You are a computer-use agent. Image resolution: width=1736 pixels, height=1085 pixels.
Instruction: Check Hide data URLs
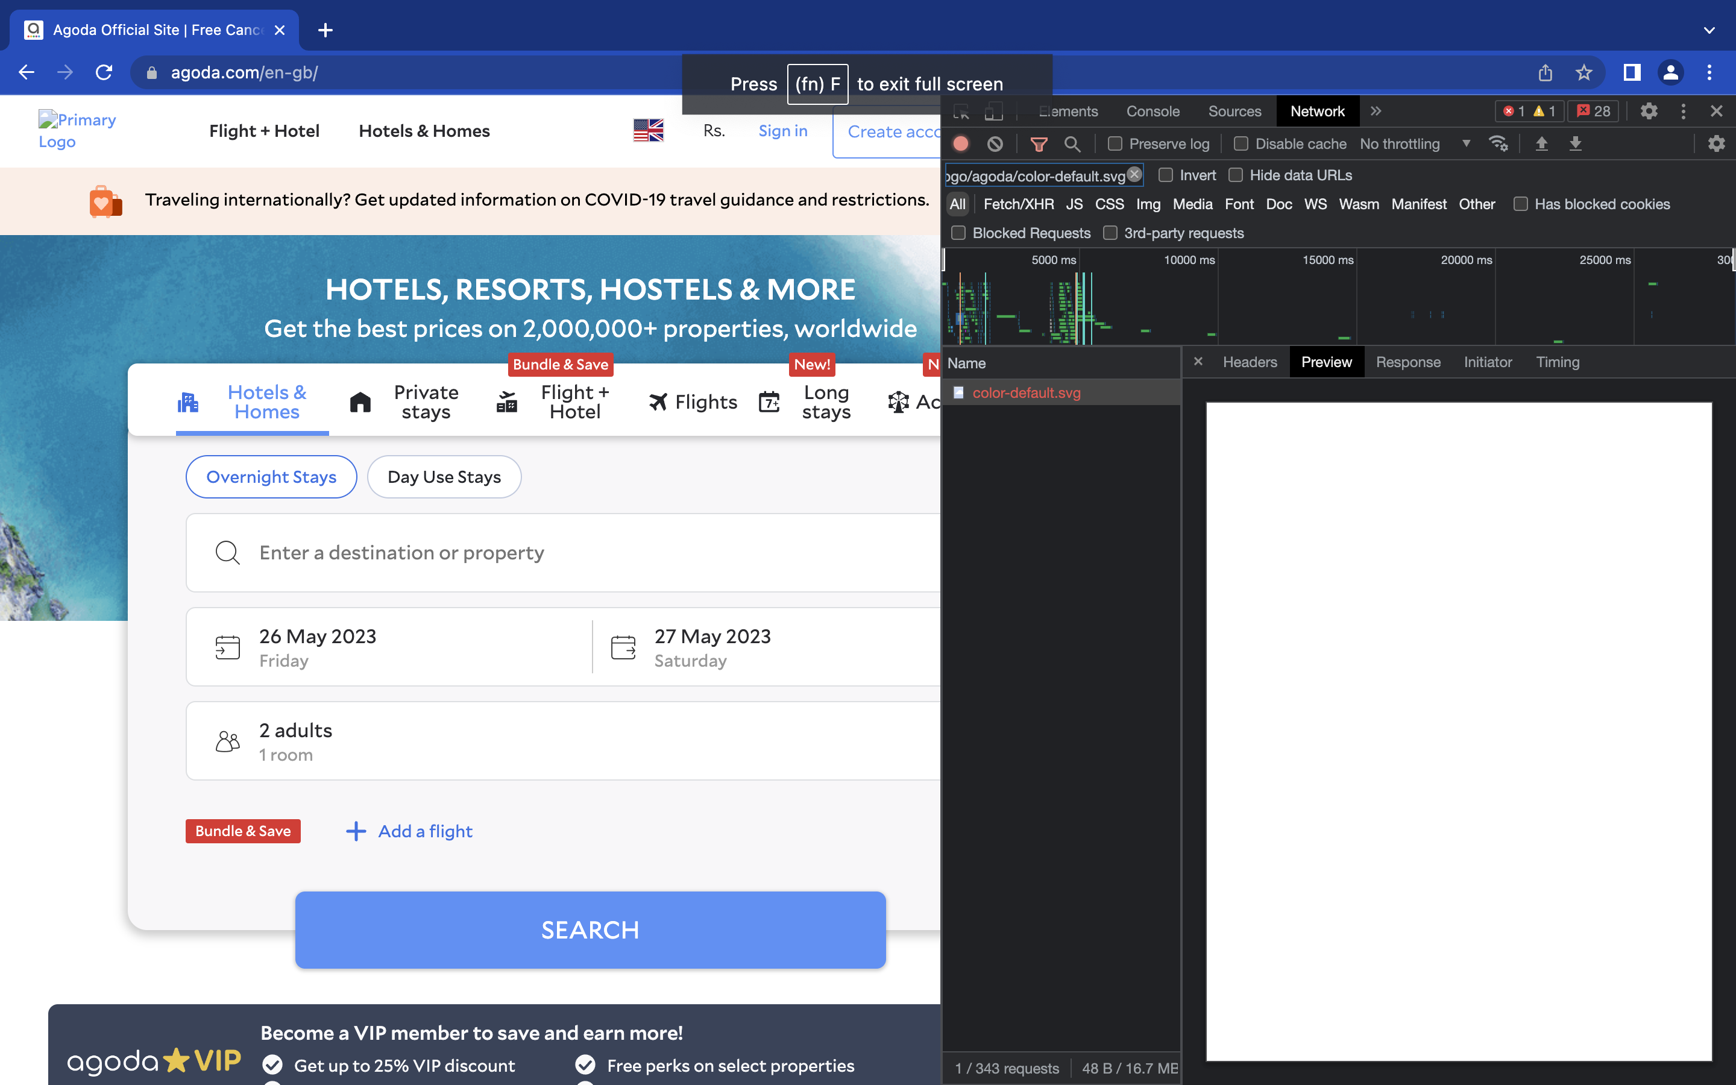click(1235, 175)
